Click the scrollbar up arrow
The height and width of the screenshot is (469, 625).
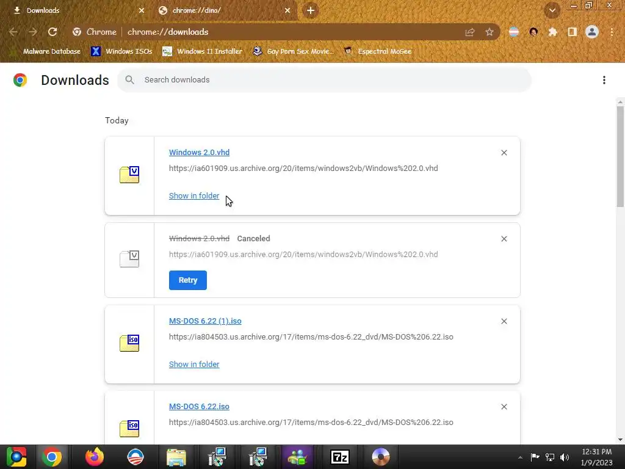click(x=620, y=102)
